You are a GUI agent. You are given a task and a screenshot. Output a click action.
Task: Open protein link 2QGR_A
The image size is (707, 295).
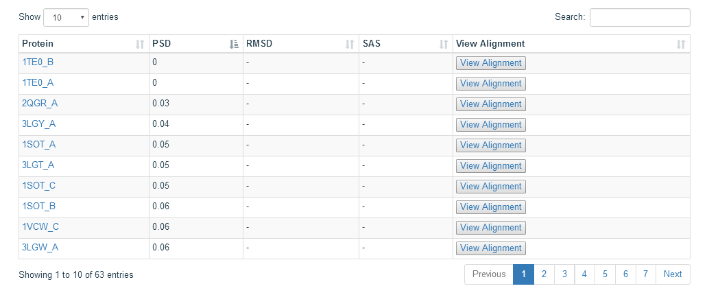tap(40, 104)
